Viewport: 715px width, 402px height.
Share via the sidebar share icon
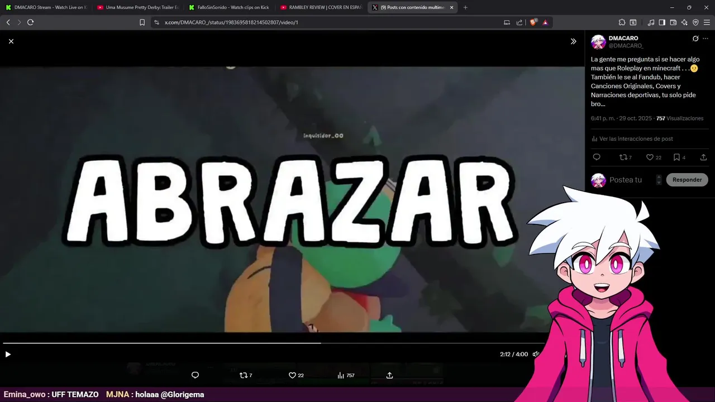pos(703,157)
